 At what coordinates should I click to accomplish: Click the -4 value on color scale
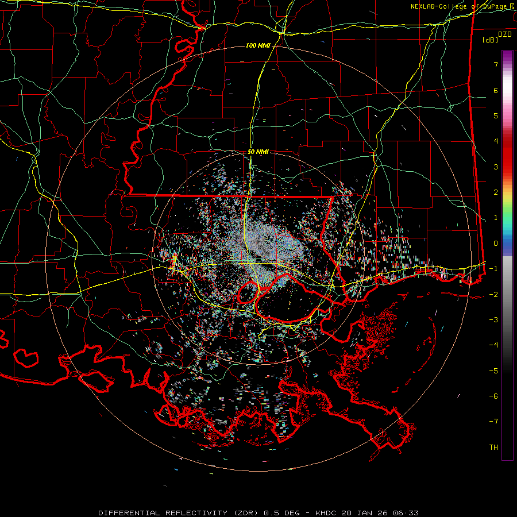pos(493,345)
